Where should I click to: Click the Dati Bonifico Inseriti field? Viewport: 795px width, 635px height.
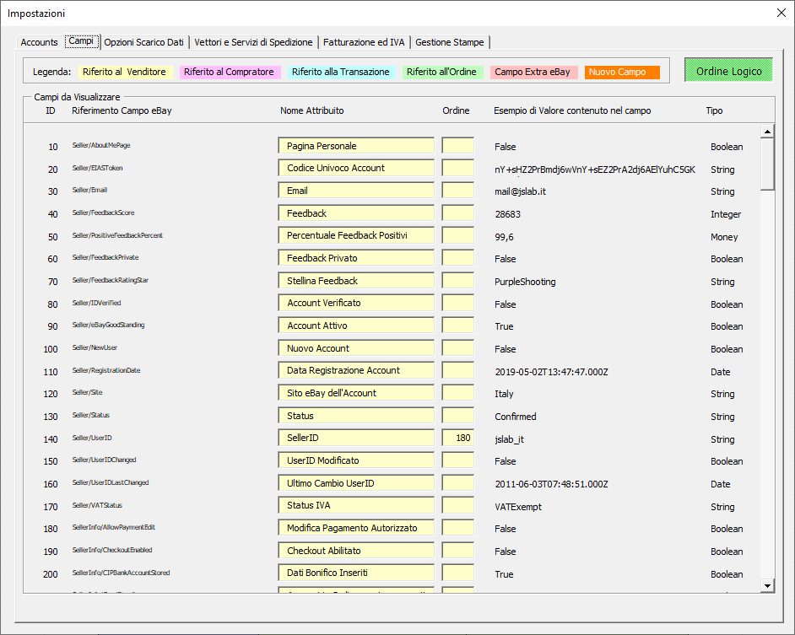coord(356,572)
